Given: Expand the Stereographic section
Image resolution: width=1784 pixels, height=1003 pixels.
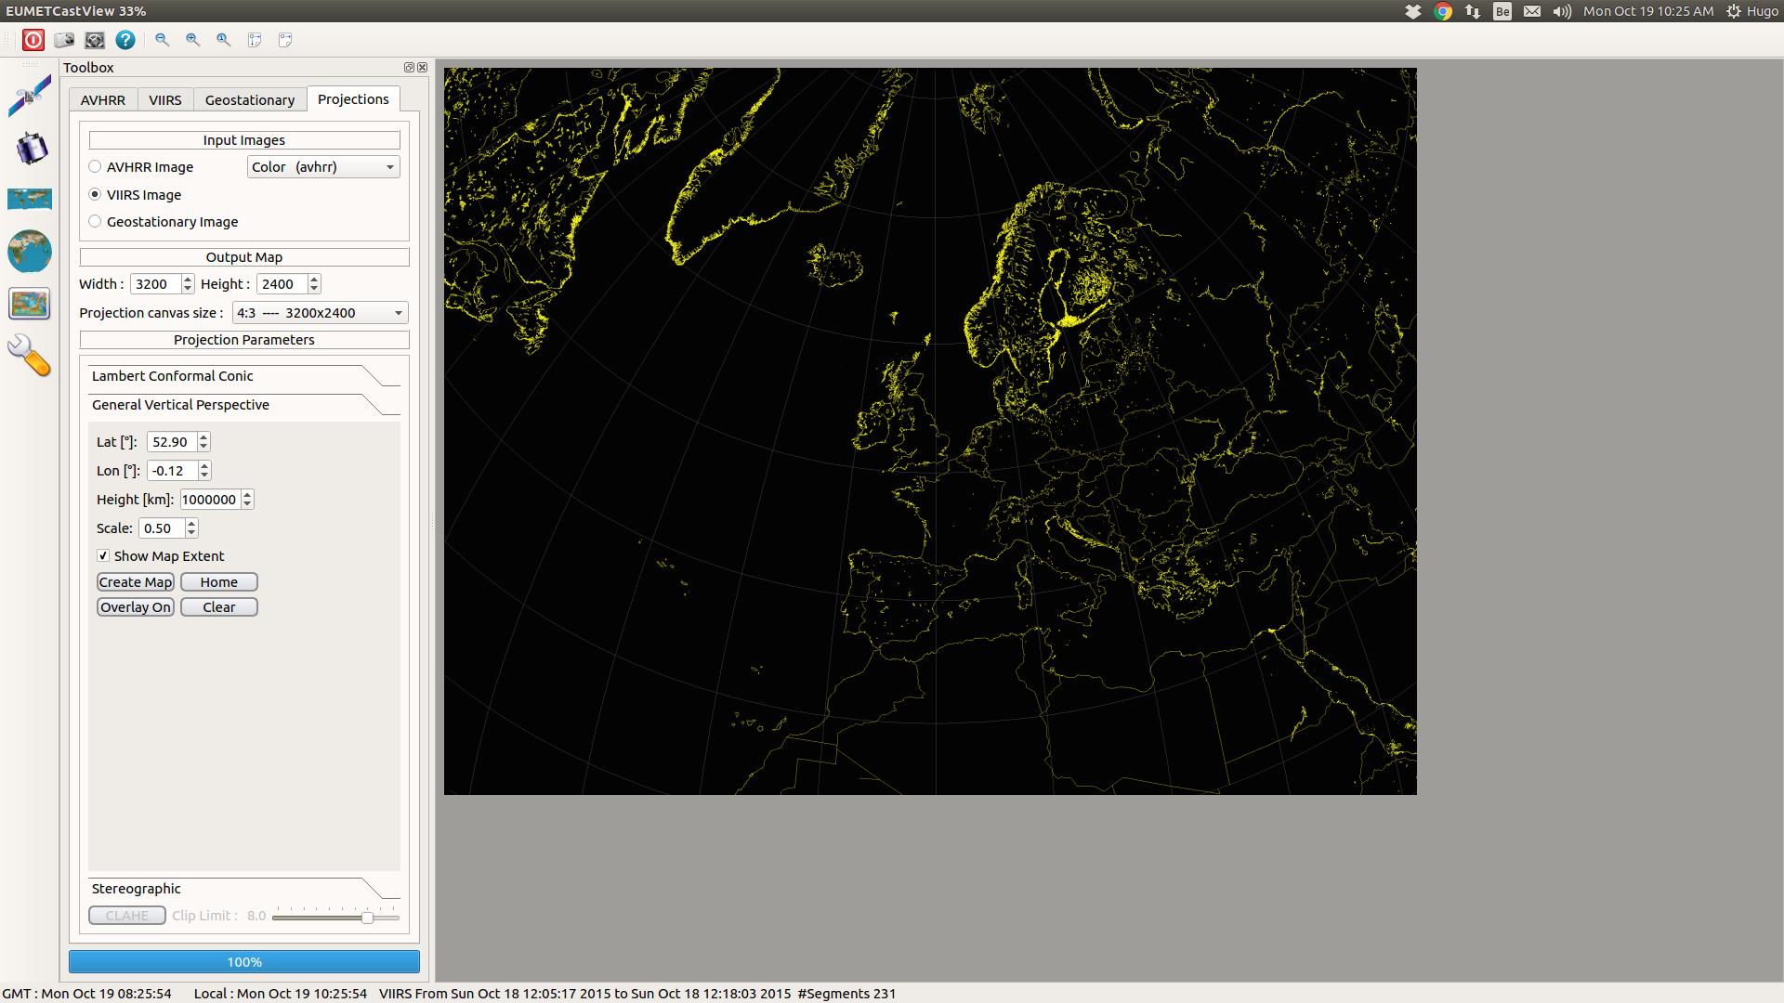Looking at the screenshot, I should (x=244, y=889).
